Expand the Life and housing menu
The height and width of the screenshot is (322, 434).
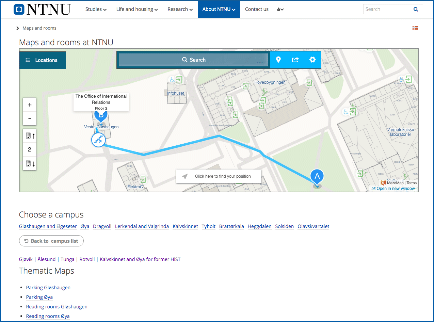[137, 9]
